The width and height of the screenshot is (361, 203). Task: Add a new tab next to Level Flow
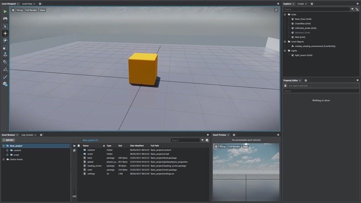(x=40, y=3)
